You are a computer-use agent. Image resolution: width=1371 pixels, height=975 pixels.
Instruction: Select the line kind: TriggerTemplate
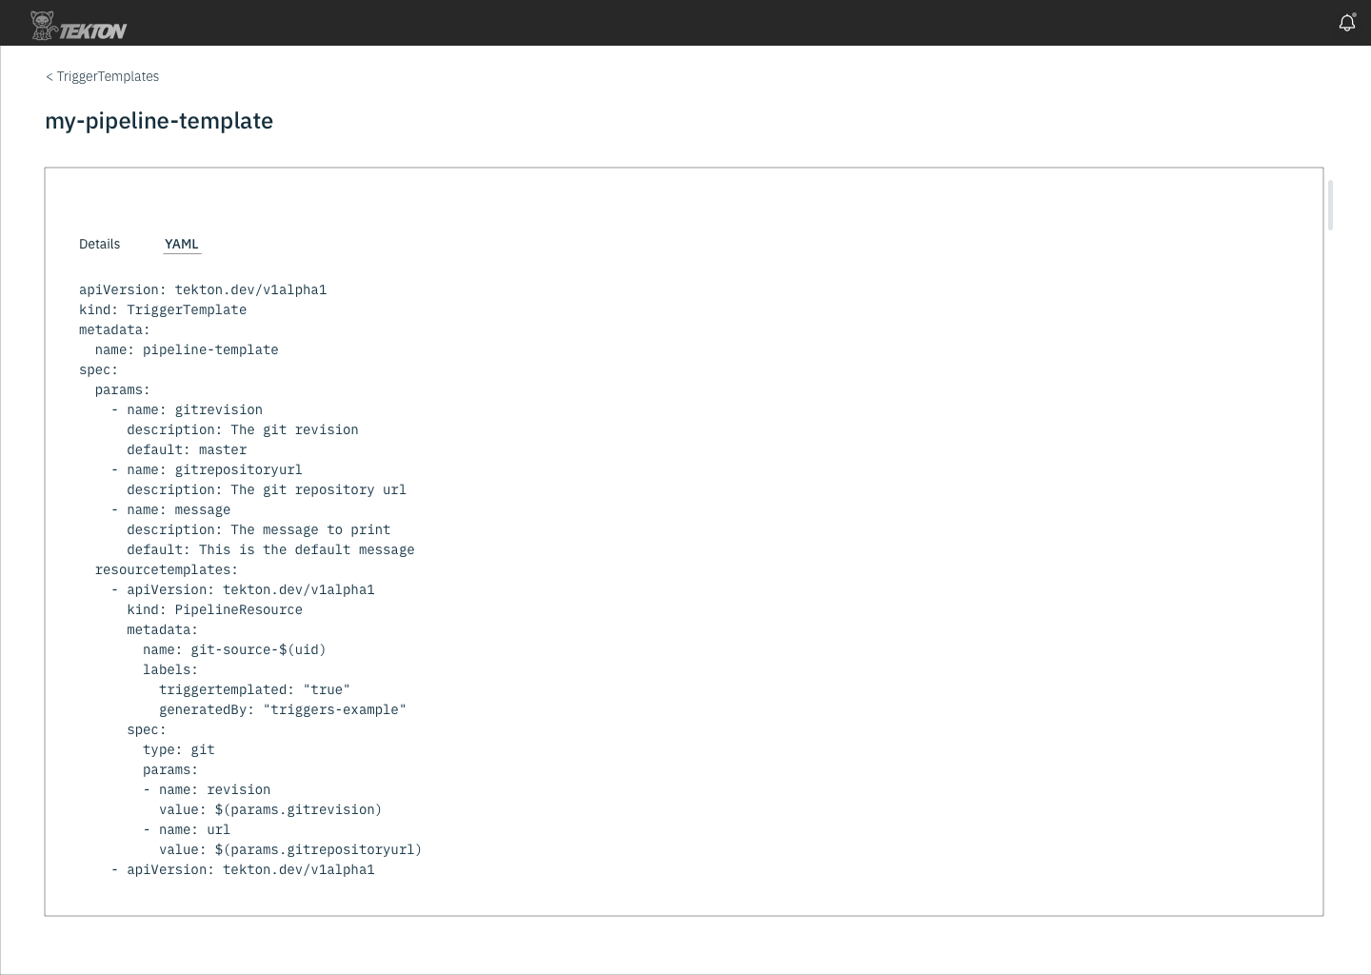click(x=162, y=309)
